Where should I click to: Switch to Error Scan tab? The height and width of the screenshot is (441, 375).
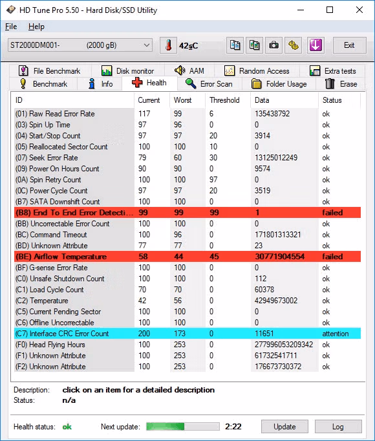coord(209,84)
